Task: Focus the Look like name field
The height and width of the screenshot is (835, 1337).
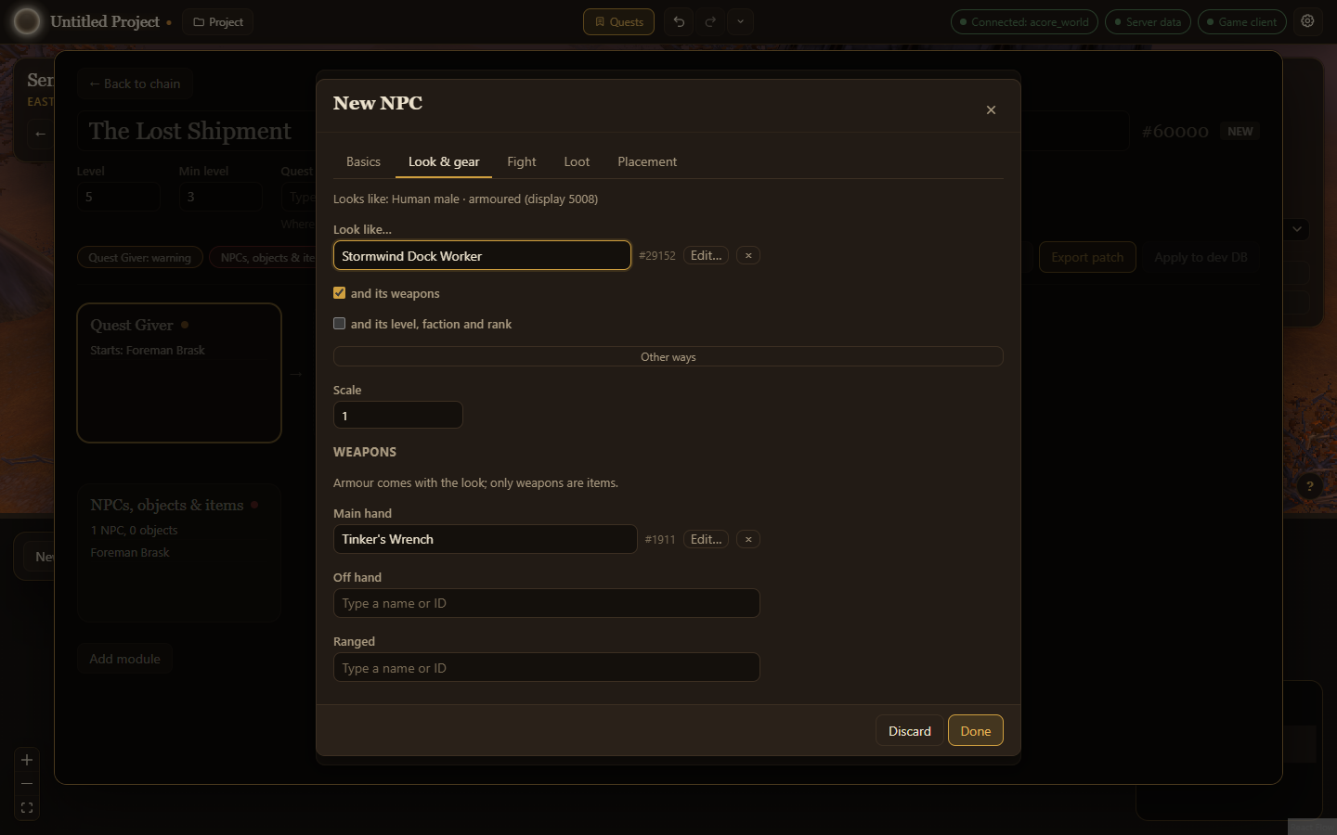Action: click(x=482, y=255)
